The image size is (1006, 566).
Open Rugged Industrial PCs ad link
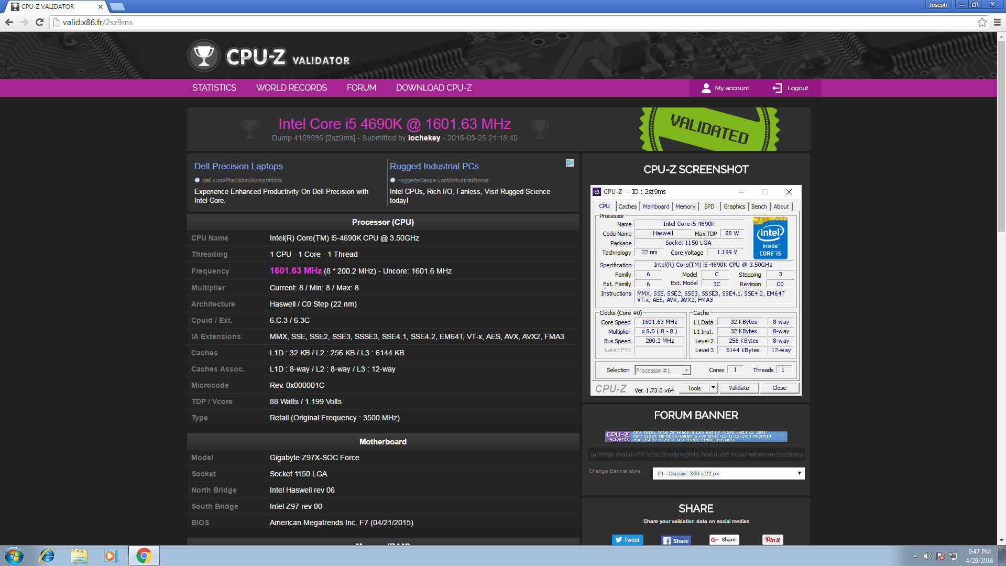click(x=434, y=166)
